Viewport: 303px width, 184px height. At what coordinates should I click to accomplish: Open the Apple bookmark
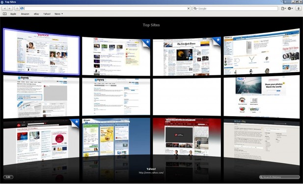13,14
